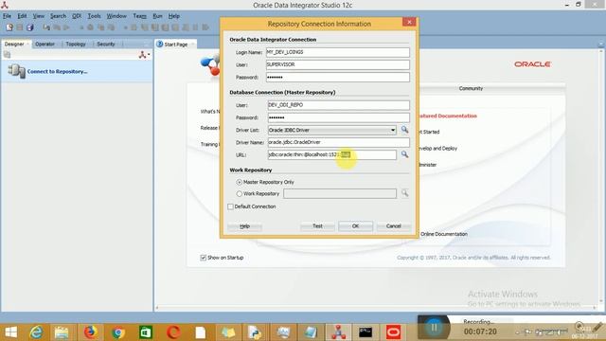Untick Show on Startup checkbox
Image resolution: width=606 pixels, height=341 pixels.
[x=204, y=258]
